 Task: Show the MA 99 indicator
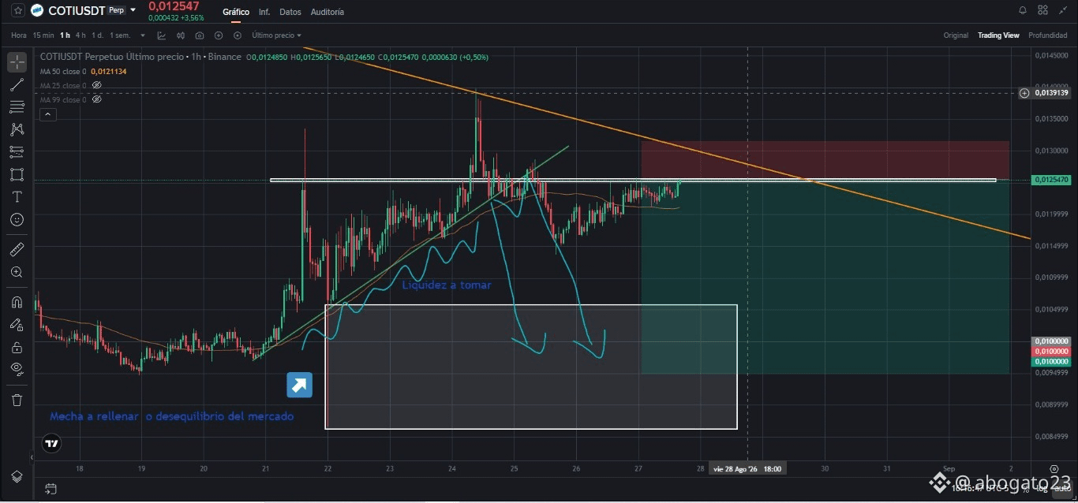click(x=97, y=99)
